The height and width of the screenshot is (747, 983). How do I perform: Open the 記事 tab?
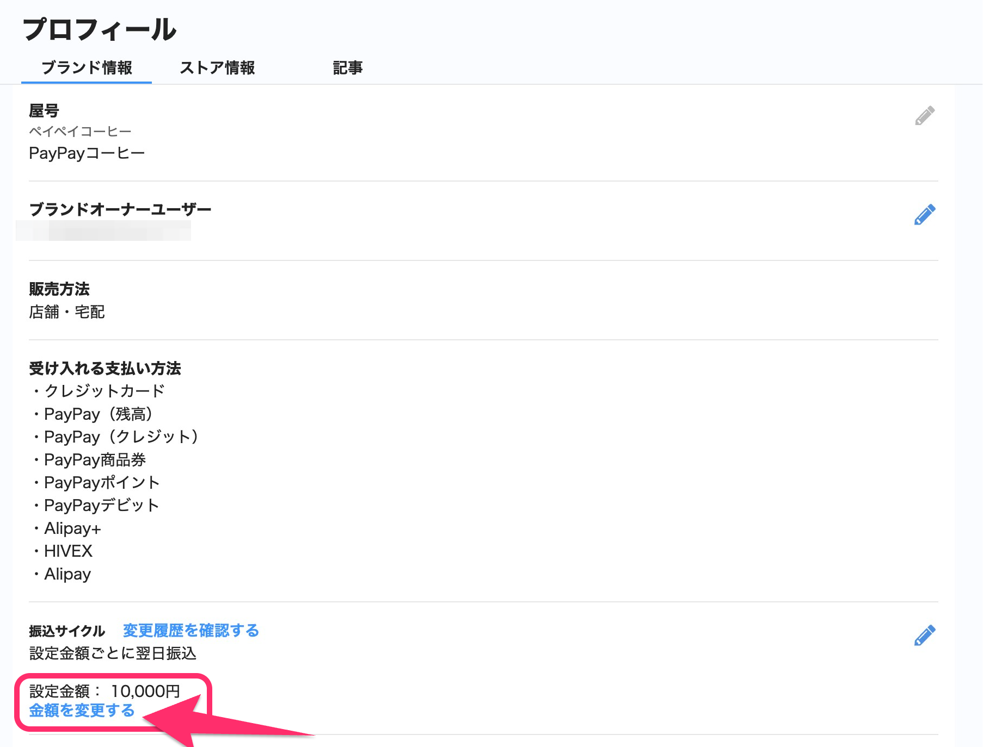pyautogui.click(x=347, y=68)
